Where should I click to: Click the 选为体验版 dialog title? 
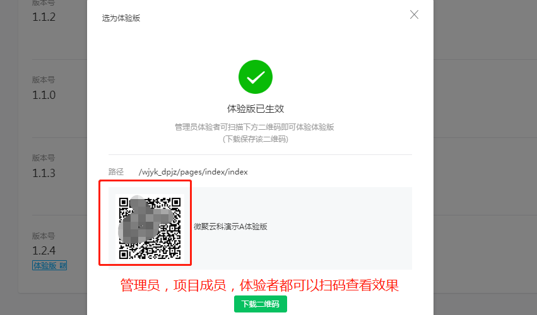pyautogui.click(x=121, y=18)
